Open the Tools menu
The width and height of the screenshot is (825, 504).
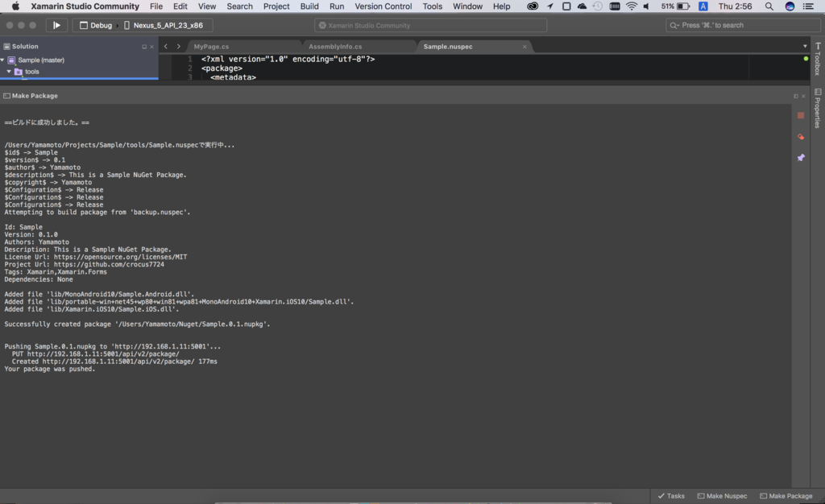(432, 6)
